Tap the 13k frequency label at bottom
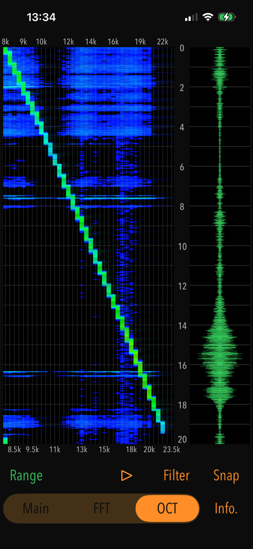Screen dimensions: 253x549 coord(82,450)
